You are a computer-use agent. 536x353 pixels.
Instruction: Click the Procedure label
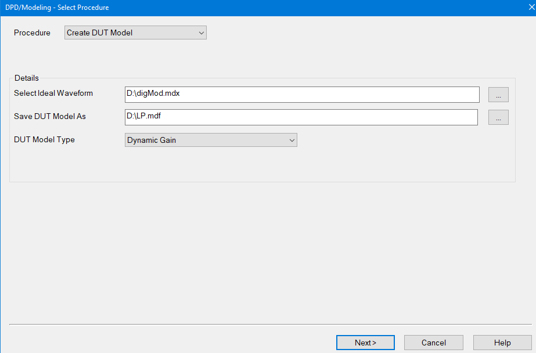click(x=32, y=33)
